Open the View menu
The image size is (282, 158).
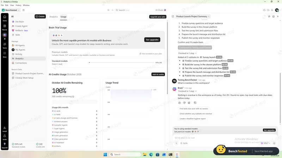[12, 5]
